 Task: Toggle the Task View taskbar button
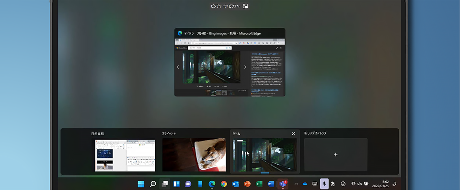tap(165, 184)
